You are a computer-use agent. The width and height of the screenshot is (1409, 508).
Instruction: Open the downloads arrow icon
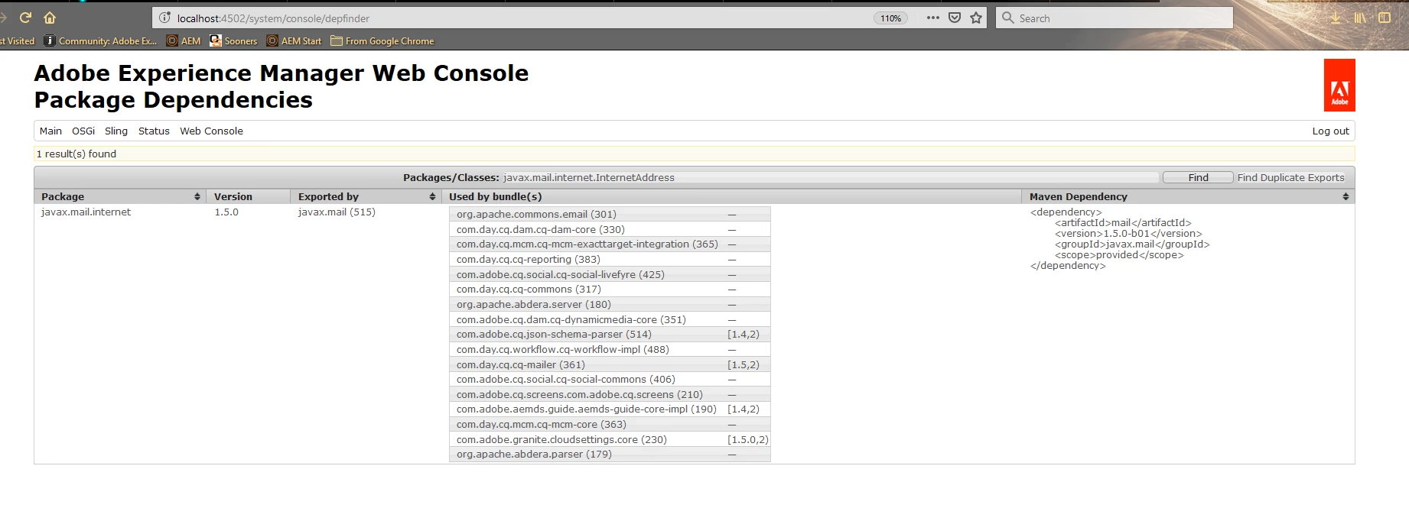1336,18
